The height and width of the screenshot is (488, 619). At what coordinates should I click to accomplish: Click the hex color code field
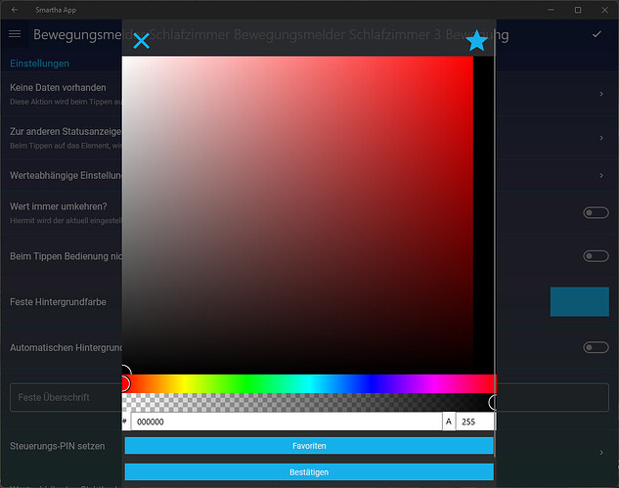tap(286, 421)
